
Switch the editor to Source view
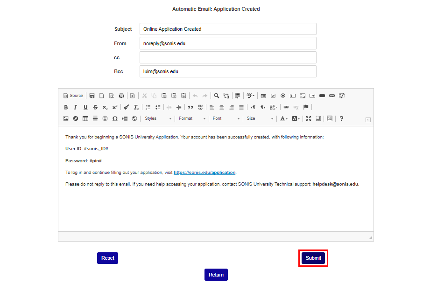73,96
